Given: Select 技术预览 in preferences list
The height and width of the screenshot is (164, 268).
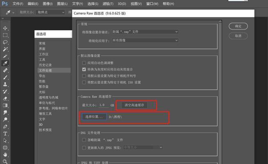Looking at the screenshot, I should (x=45, y=130).
